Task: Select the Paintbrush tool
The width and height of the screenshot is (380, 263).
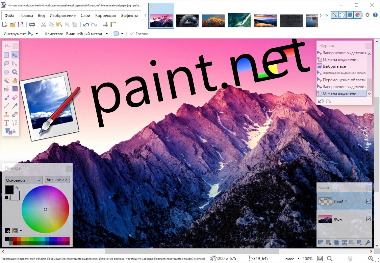Action: (x=6, y=97)
